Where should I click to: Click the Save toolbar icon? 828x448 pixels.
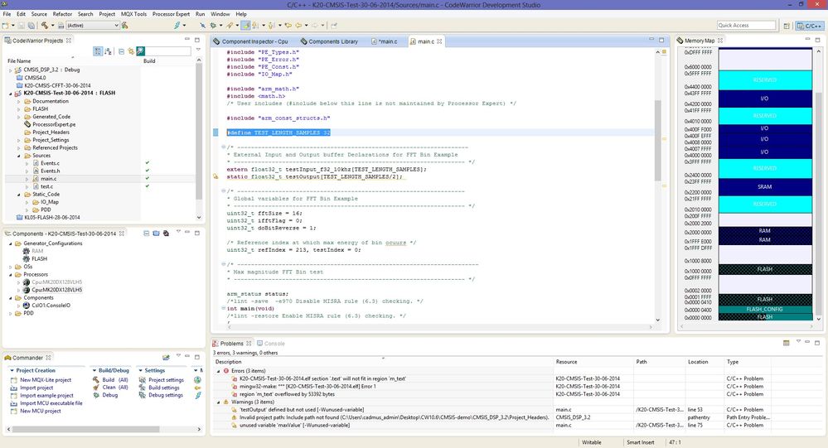(21, 26)
